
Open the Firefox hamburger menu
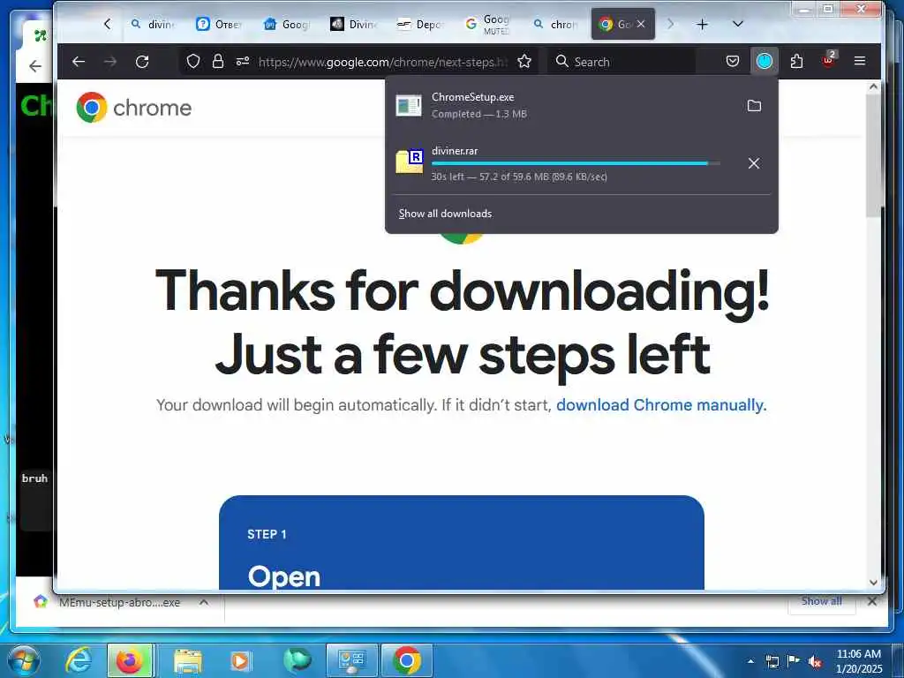pyautogui.click(x=860, y=61)
